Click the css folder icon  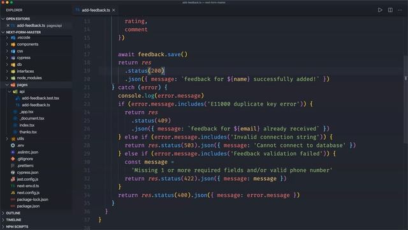click(13, 51)
